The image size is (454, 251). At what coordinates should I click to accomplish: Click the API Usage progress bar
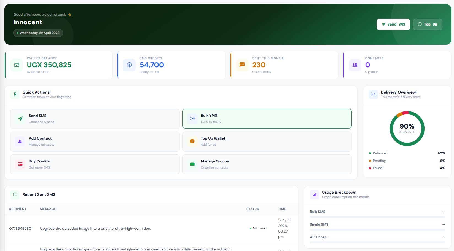coord(378,242)
